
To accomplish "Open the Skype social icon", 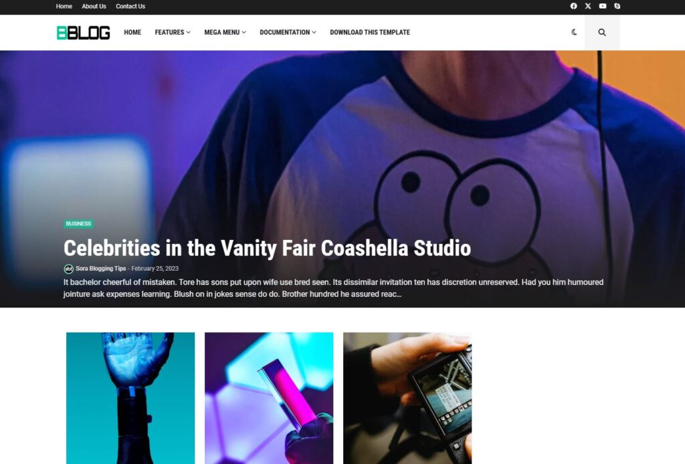I will coord(617,6).
